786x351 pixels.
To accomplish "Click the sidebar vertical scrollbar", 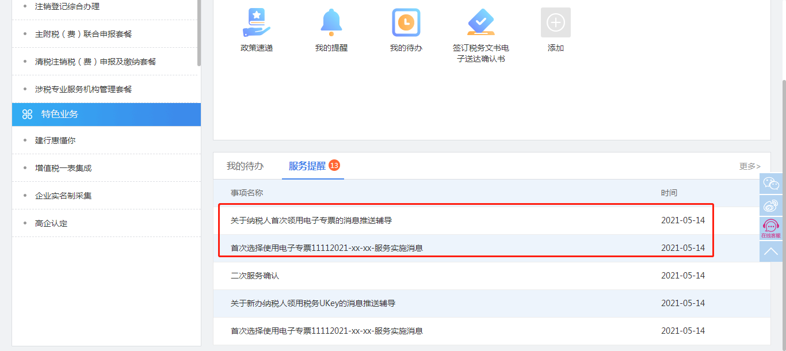I will point(199,32).
